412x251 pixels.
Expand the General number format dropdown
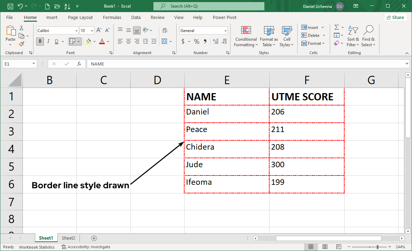225,31
